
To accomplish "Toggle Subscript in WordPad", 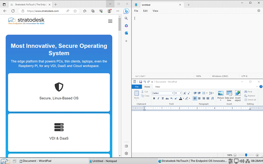I will (171, 98).
